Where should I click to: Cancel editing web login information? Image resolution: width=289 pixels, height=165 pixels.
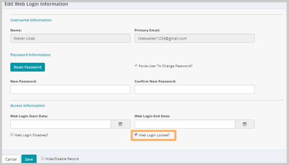(11, 159)
